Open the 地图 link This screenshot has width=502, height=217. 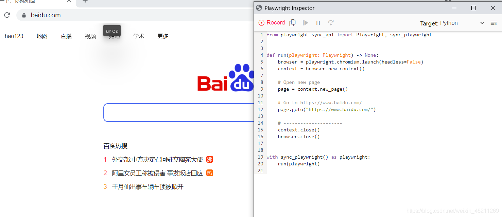point(42,36)
